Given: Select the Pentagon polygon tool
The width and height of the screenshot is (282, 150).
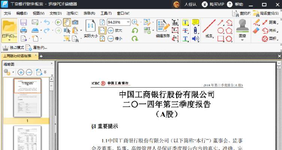Looking at the screenshot, I should [229, 31].
